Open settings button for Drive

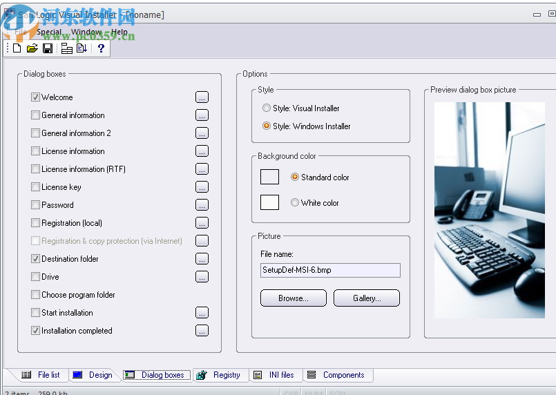pos(202,277)
